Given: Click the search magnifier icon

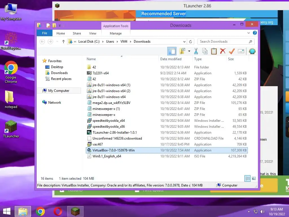Looking at the screenshot, I should [x=250, y=42].
